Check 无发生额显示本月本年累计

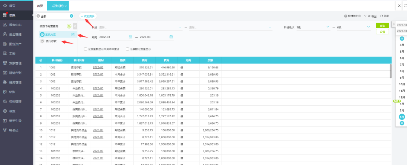pyautogui.click(x=86, y=49)
